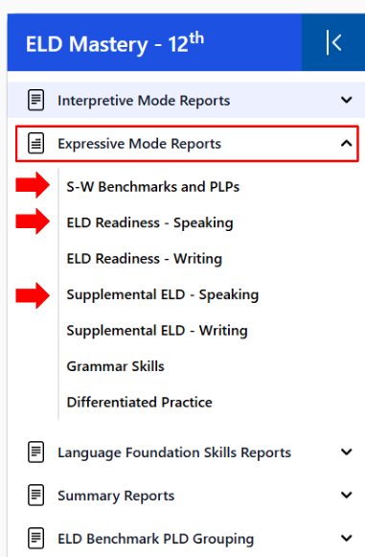Screen dimensions: 365x557
Task: Click the Language Foundation Skills Reports icon
Action: click(35, 453)
